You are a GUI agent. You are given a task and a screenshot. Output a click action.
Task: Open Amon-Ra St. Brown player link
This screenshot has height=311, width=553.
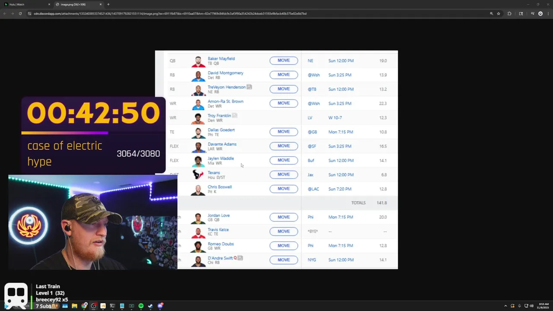point(226,102)
